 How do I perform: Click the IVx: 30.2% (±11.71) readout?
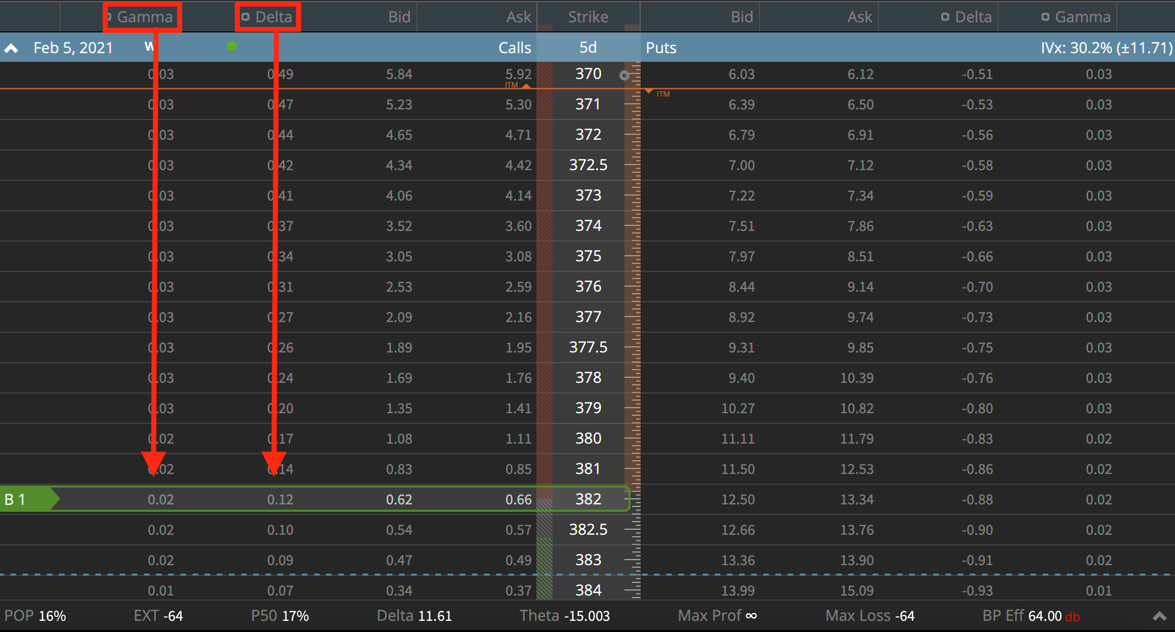click(x=1107, y=48)
